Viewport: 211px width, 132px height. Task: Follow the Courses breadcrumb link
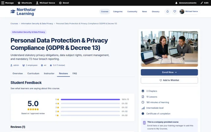14,24
